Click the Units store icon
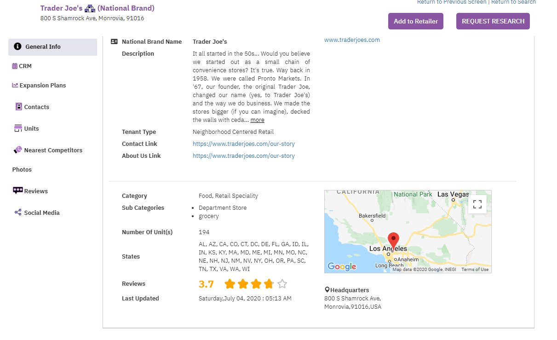Viewport: 557px width, 340px height. (x=18, y=128)
